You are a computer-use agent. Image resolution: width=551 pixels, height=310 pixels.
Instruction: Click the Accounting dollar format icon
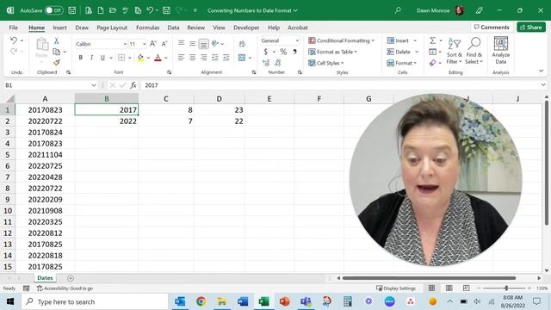[266, 52]
